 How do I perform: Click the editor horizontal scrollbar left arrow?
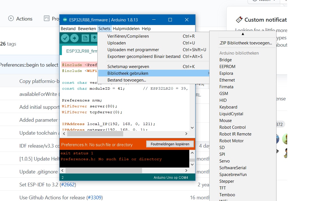click(64, 134)
